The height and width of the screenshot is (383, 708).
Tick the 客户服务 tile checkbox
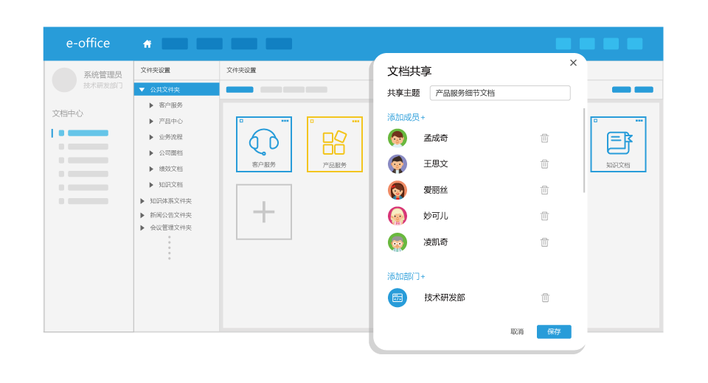242,121
